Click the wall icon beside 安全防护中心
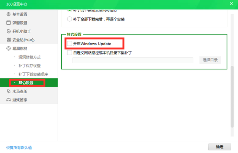This screenshot has height=153, width=238. click(x=9, y=40)
